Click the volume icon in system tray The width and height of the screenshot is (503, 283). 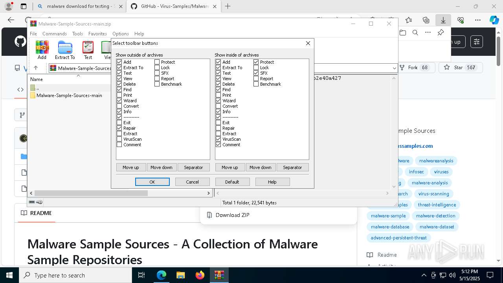452,275
